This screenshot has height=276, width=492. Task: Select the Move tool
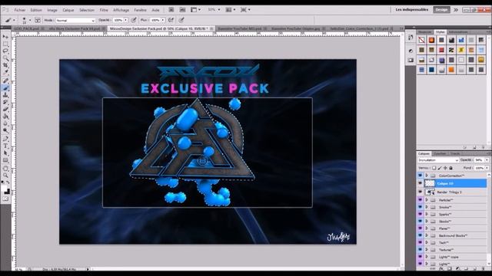click(x=5, y=37)
